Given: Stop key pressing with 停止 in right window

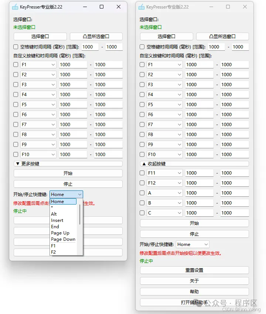Looking at the screenshot, I should pos(194,234).
